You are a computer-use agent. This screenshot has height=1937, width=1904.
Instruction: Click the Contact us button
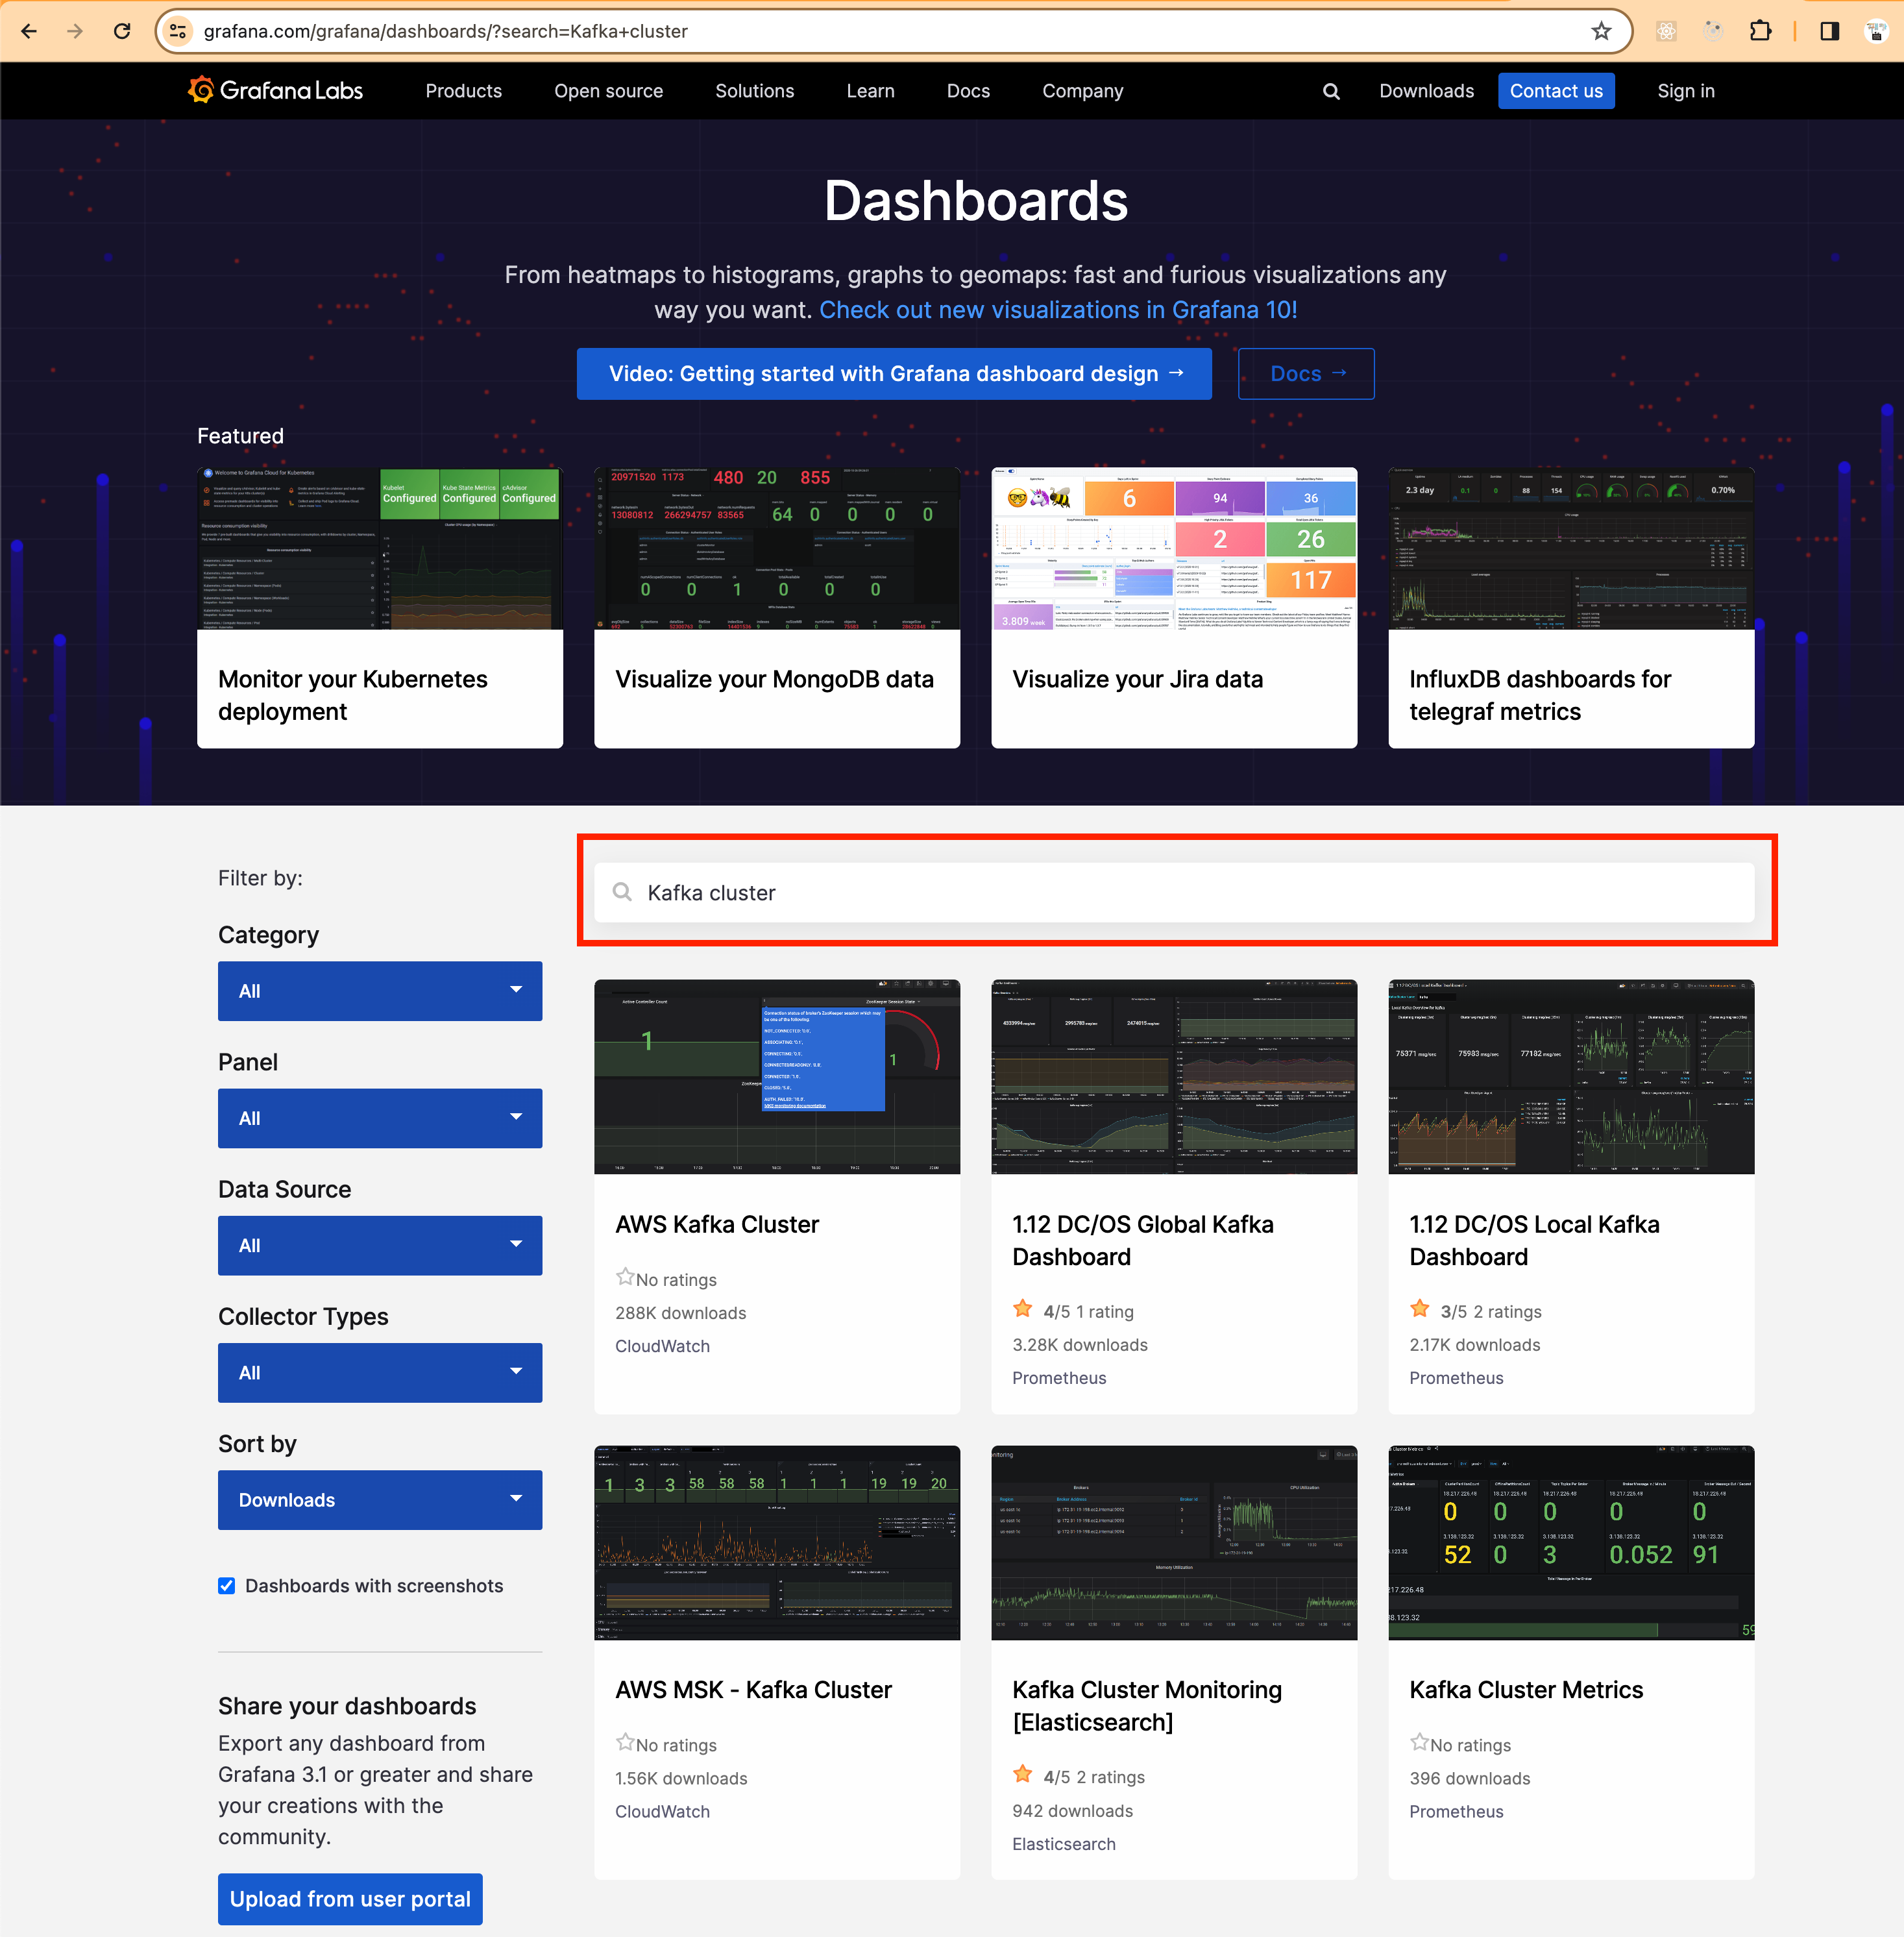tap(1555, 91)
